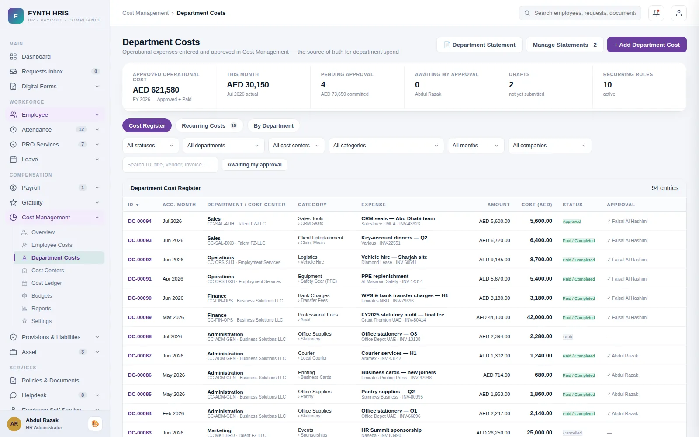Click the Requests Inbox tray icon
The image size is (699, 437).
(x=14, y=72)
